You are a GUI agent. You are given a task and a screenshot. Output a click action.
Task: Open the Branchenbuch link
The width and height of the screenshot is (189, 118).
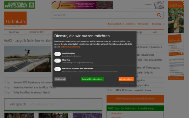point(115,24)
